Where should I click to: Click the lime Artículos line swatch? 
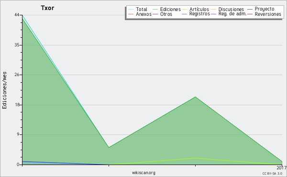click(185, 10)
